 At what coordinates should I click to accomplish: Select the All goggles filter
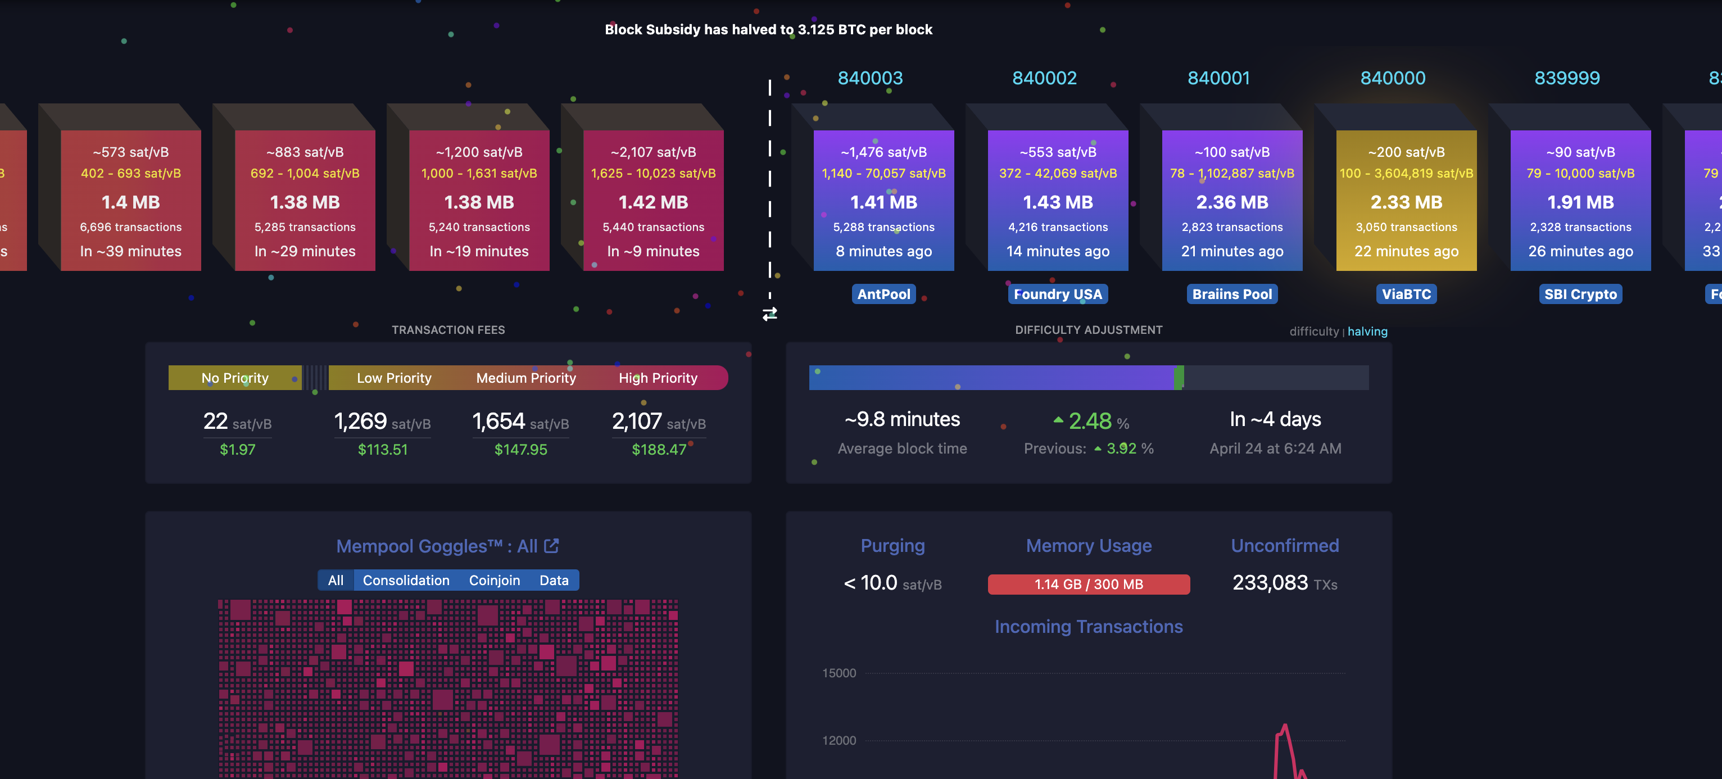pyautogui.click(x=336, y=581)
